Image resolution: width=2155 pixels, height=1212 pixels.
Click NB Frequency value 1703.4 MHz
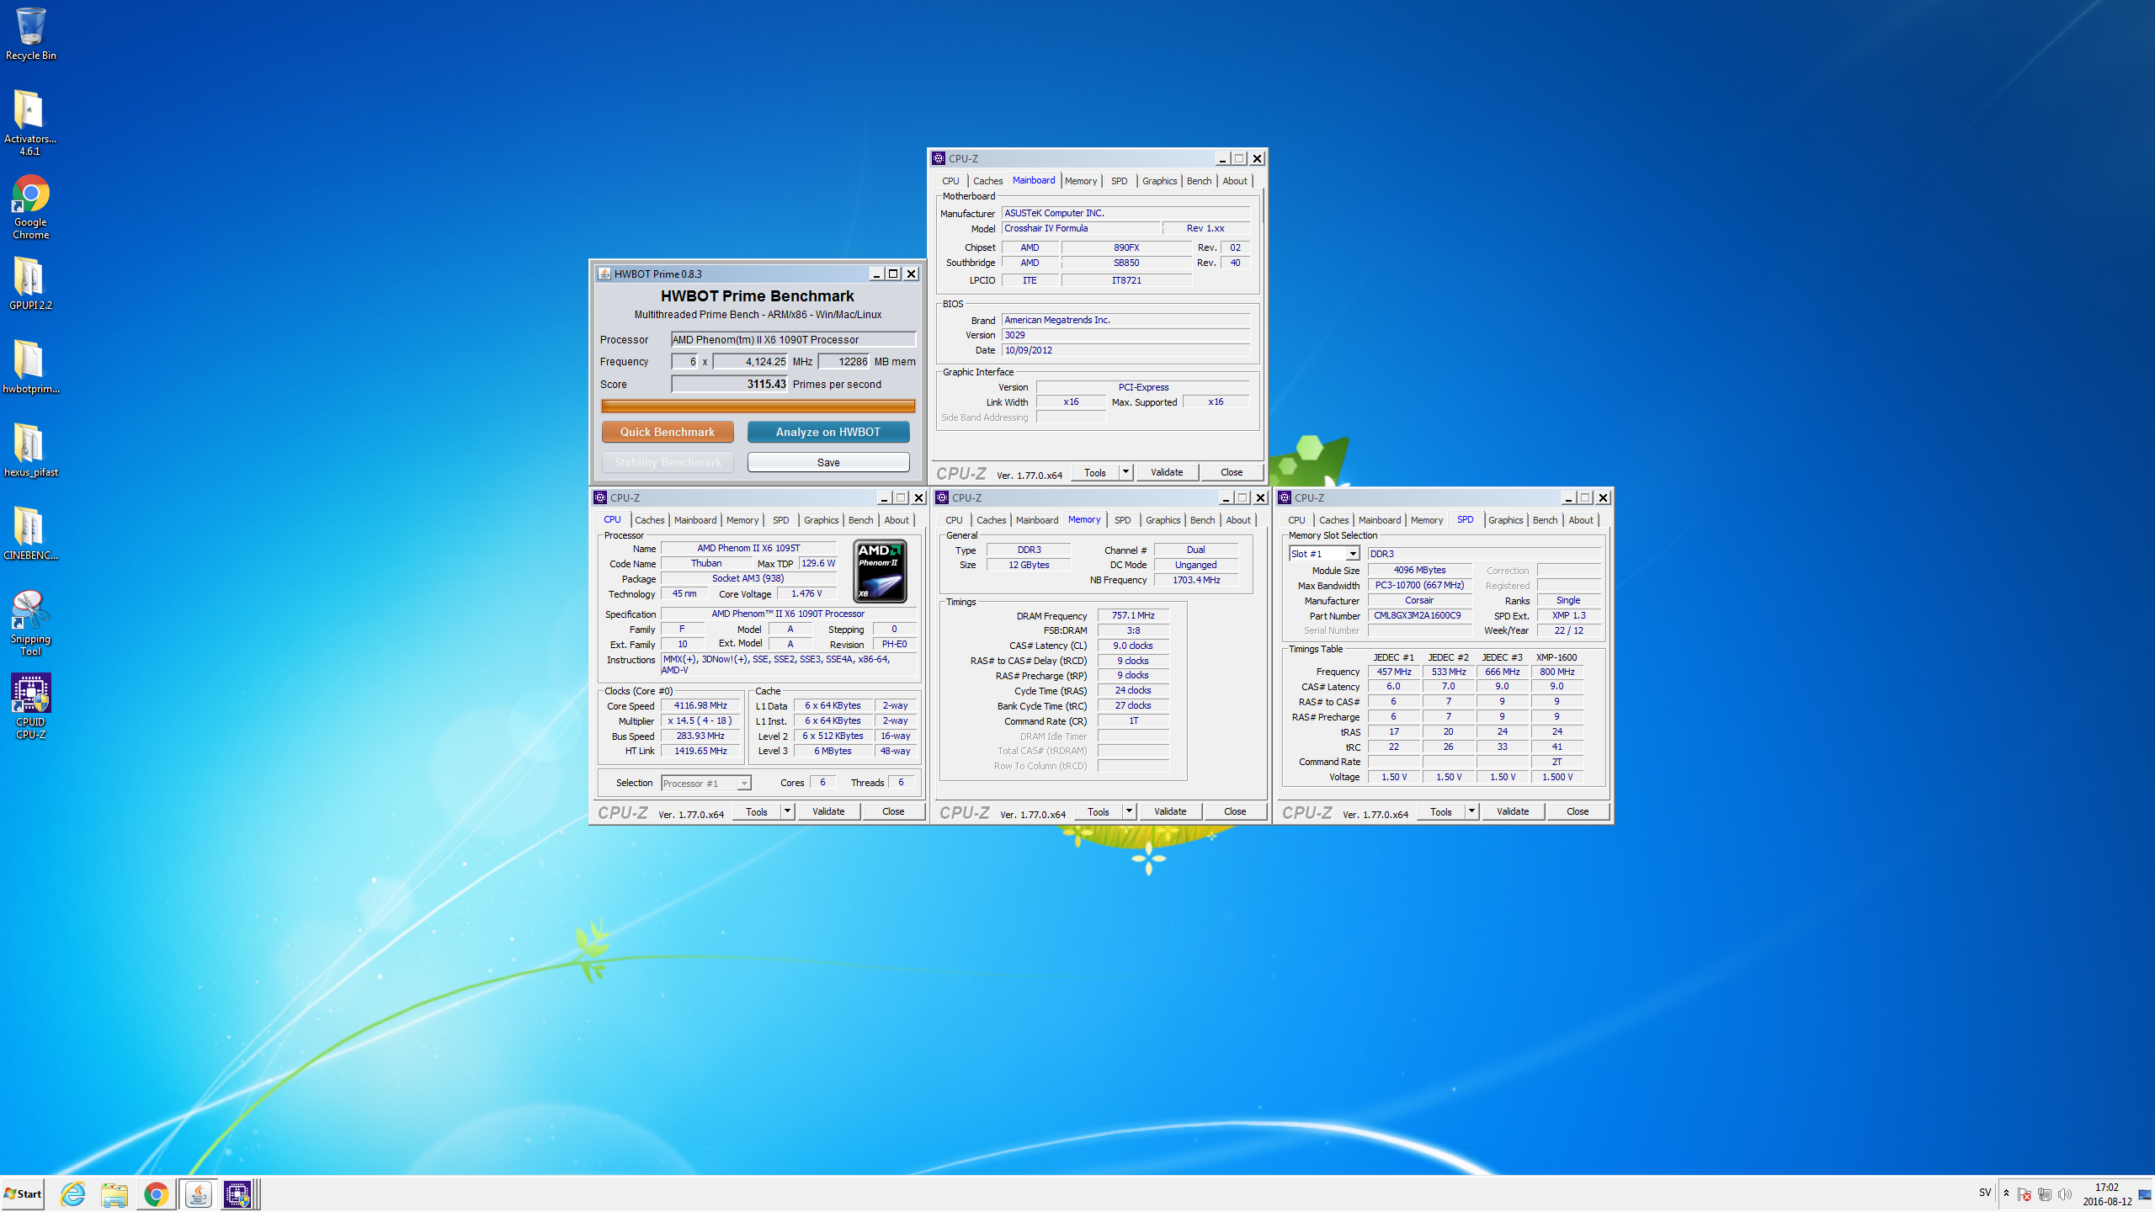click(x=1196, y=580)
